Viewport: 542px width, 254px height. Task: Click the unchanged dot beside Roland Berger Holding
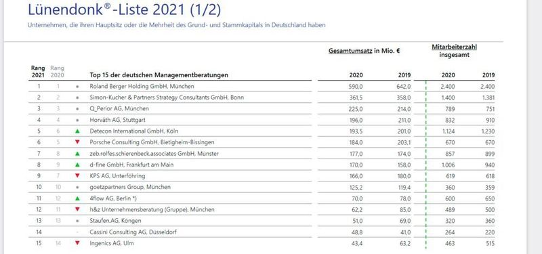tap(77, 87)
